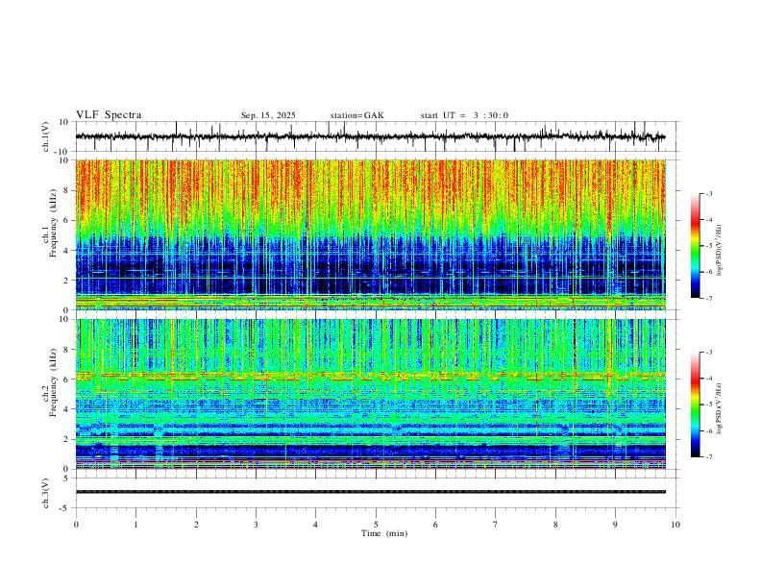Select the "Time (min)" x-axis label
Screen dimensions: 761x588
(x=384, y=533)
